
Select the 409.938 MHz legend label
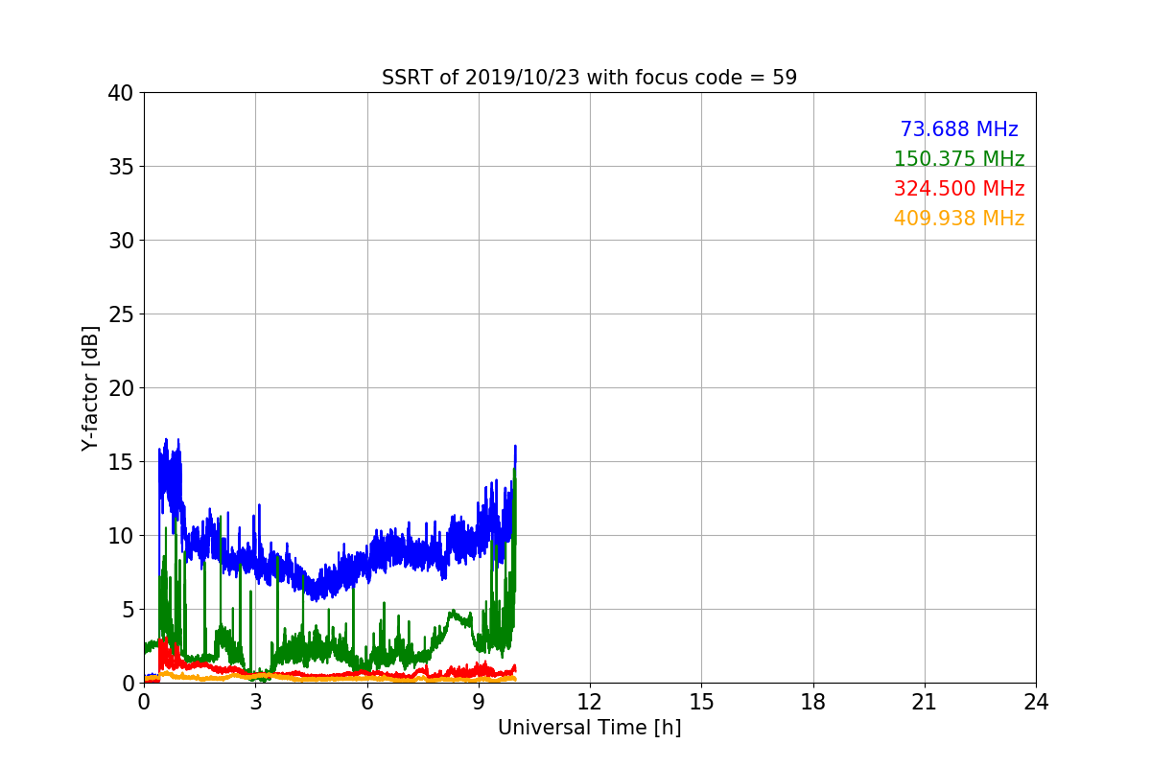tap(959, 219)
